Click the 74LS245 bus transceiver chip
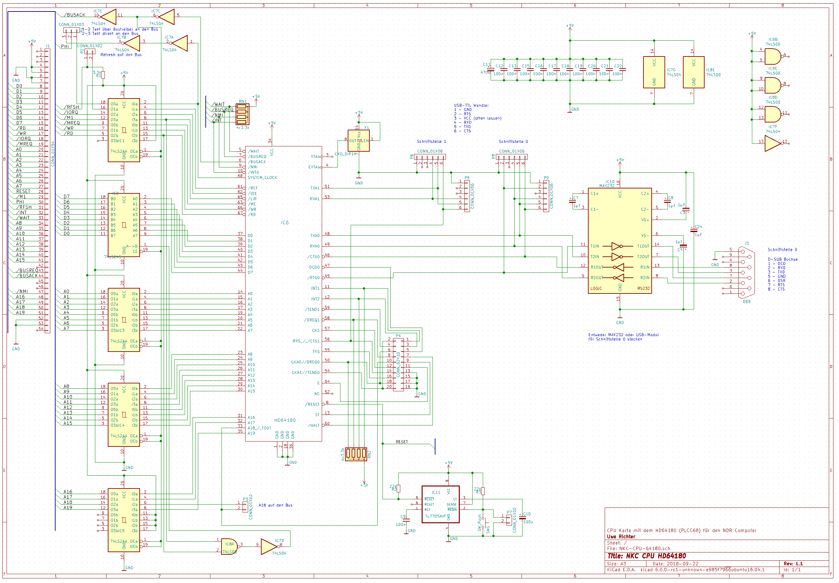Screen dimensions: 839x583 [124, 225]
